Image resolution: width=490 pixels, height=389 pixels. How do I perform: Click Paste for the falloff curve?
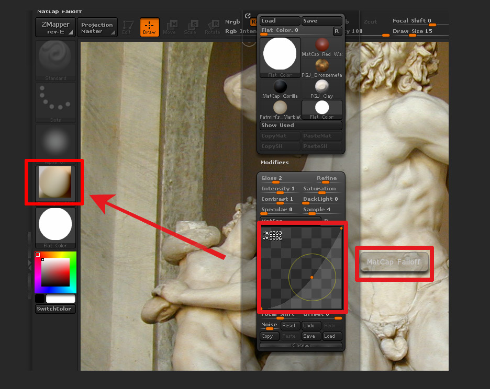[x=289, y=336]
